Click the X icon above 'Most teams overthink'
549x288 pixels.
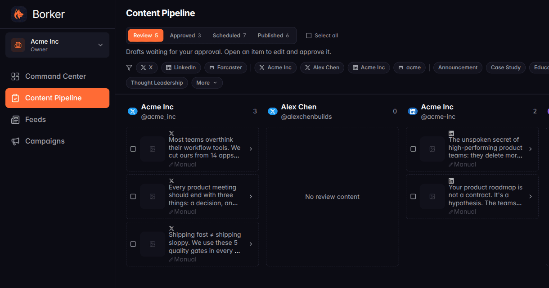171,133
